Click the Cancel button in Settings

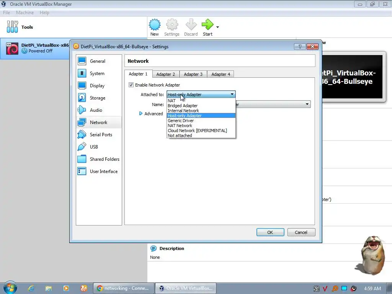pyautogui.click(x=301, y=232)
